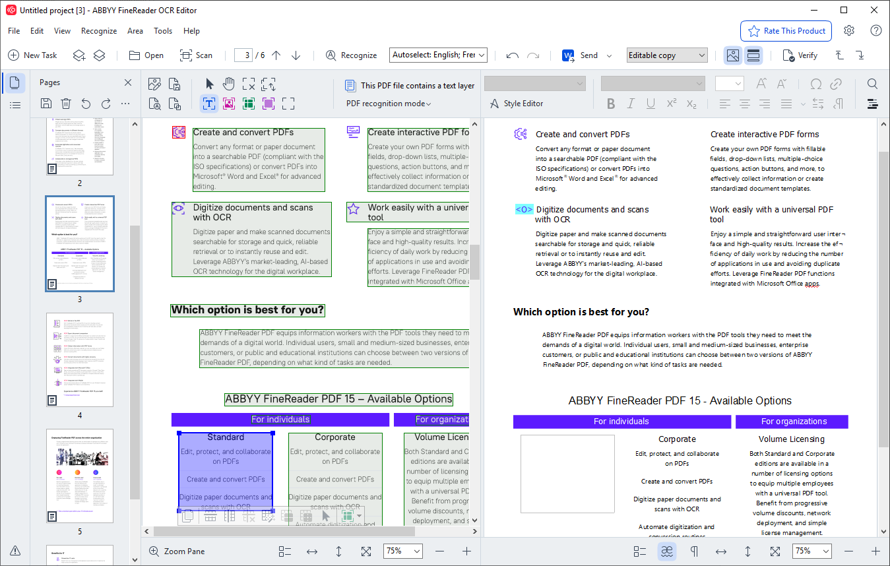The image size is (890, 566).
Task: Select the Draw Text Area tool
Action: pos(209,104)
